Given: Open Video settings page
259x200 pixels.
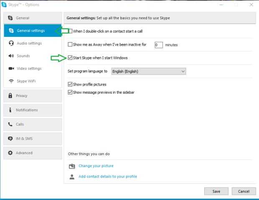Looking at the screenshot, I should tap(33, 69).
